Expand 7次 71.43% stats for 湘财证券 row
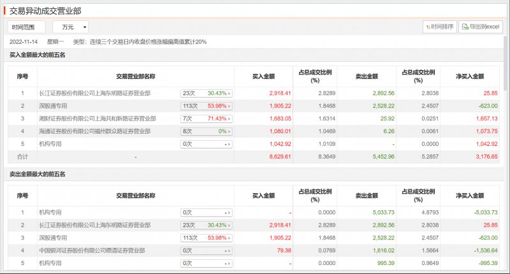The height and width of the screenshot is (274, 510). [x=206, y=119]
